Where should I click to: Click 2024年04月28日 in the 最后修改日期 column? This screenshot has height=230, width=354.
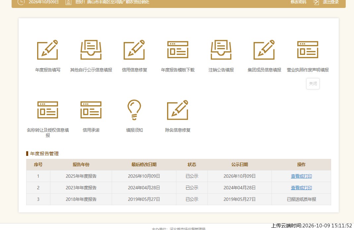(x=144, y=188)
